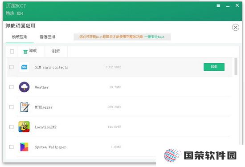This screenshot has height=167, width=245.
Task: Click the Weather app icon
Action: coord(24,87)
